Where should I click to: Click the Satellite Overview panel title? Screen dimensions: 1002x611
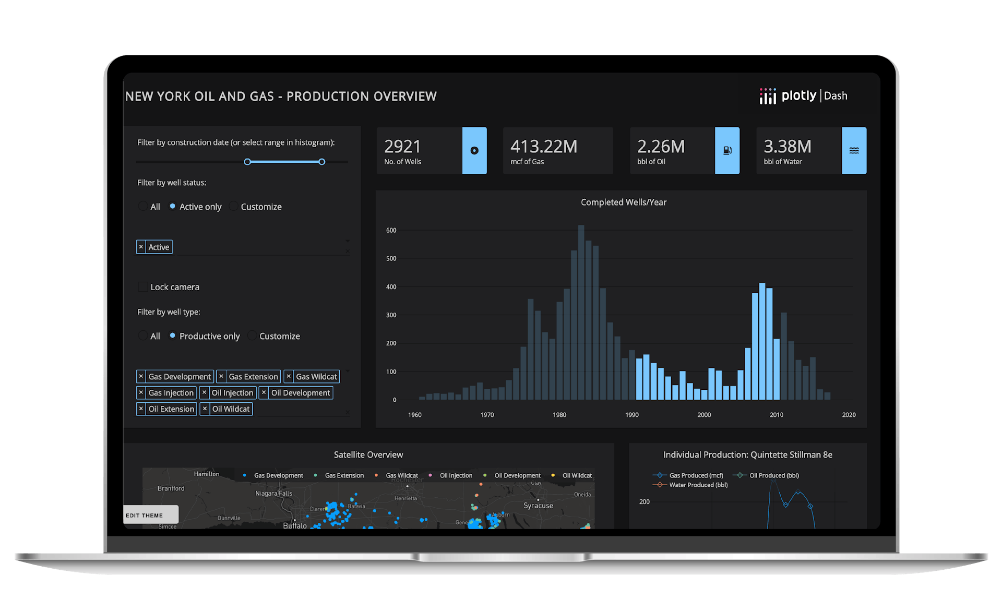tap(368, 454)
